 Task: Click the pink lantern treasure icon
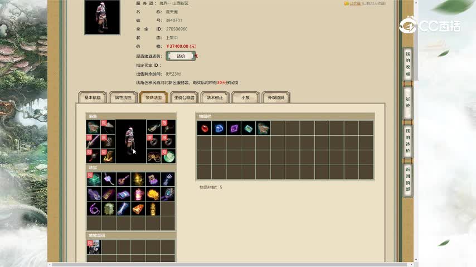click(x=138, y=194)
